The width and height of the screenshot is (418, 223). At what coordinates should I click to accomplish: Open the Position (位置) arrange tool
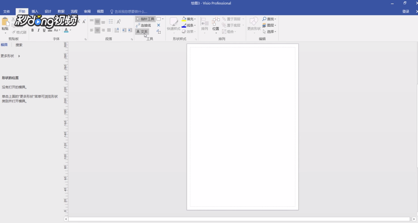(216, 25)
